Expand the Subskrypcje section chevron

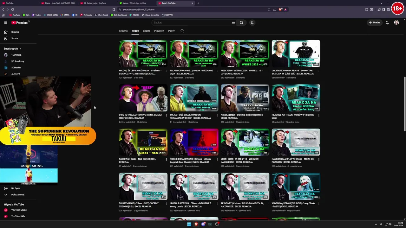point(20,49)
